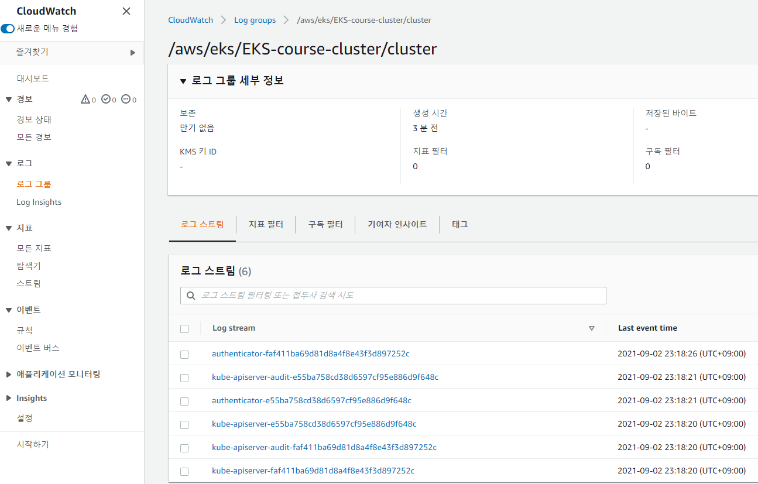This screenshot has height=484, width=758.
Task: Check kube-apiserver-audit-e55ba758 row checkbox
Action: 184,378
